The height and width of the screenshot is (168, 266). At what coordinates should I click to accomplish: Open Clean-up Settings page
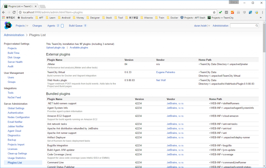point(17,154)
